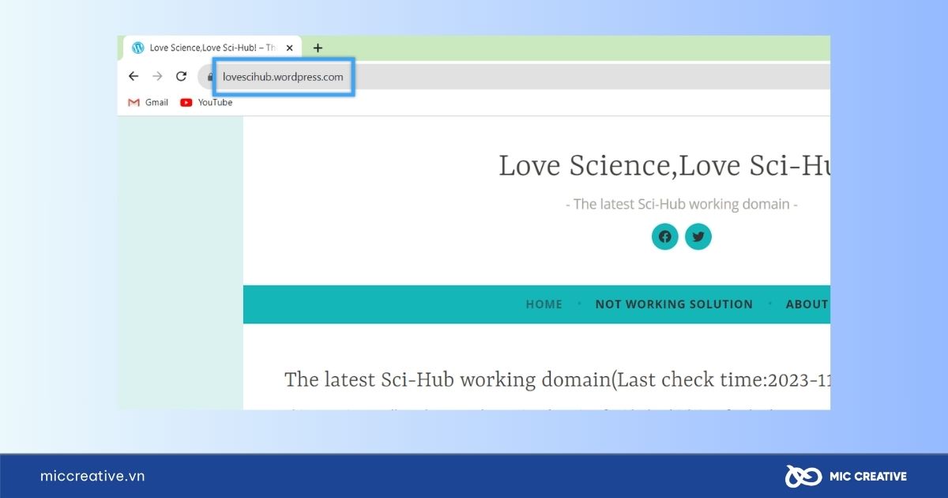Open the HOME menu item
The width and height of the screenshot is (948, 498).
pyautogui.click(x=544, y=304)
